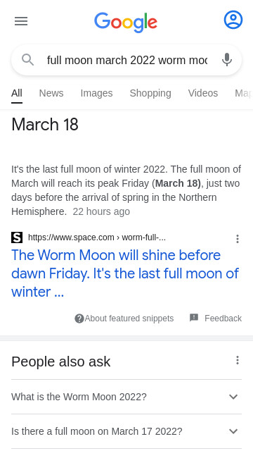Open the Shopping tab
Viewport: 253px width, 451px height.
coord(150,93)
